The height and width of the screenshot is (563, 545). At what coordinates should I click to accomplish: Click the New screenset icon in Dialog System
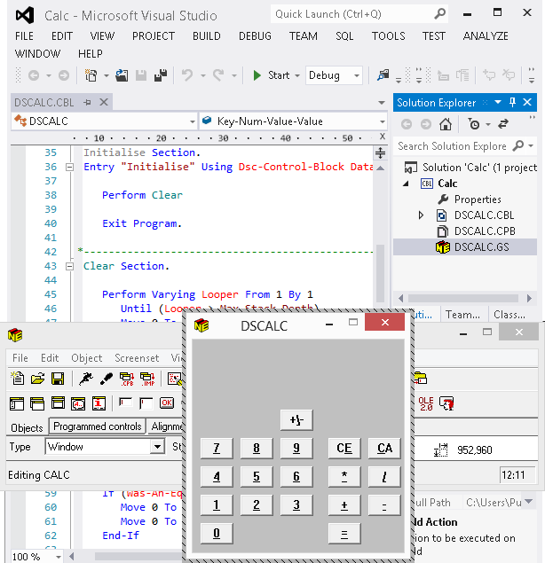(x=17, y=379)
